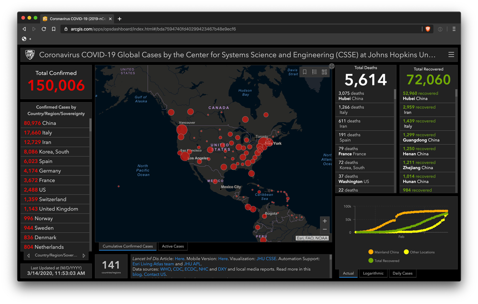The width and height of the screenshot is (478, 304).
Task: Select 996 Norway row
Action: [x=56, y=218]
